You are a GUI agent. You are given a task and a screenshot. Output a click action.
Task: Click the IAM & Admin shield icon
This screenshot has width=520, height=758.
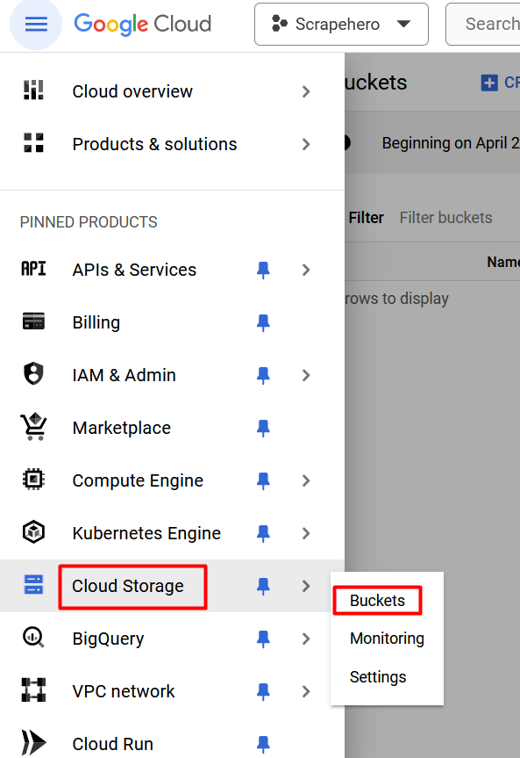[33, 373]
